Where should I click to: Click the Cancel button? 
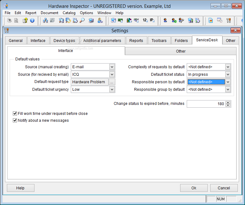point(224,188)
